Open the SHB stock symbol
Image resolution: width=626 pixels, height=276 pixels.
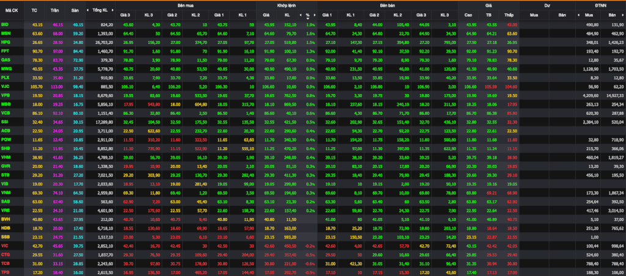coord(6,148)
